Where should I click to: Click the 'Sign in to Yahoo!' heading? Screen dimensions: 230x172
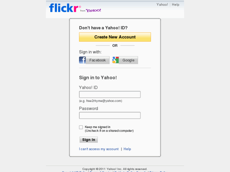click(x=98, y=78)
